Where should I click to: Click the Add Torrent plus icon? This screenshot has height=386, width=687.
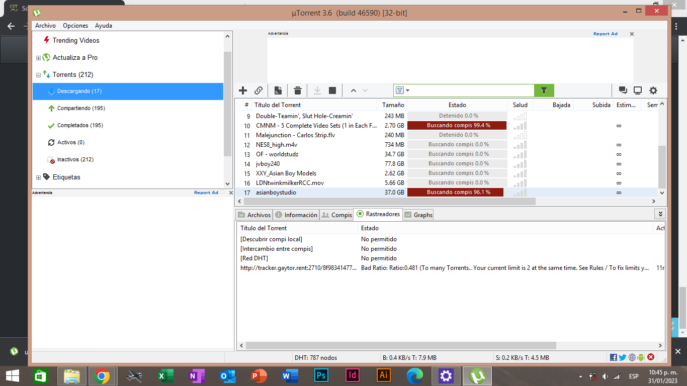[243, 90]
